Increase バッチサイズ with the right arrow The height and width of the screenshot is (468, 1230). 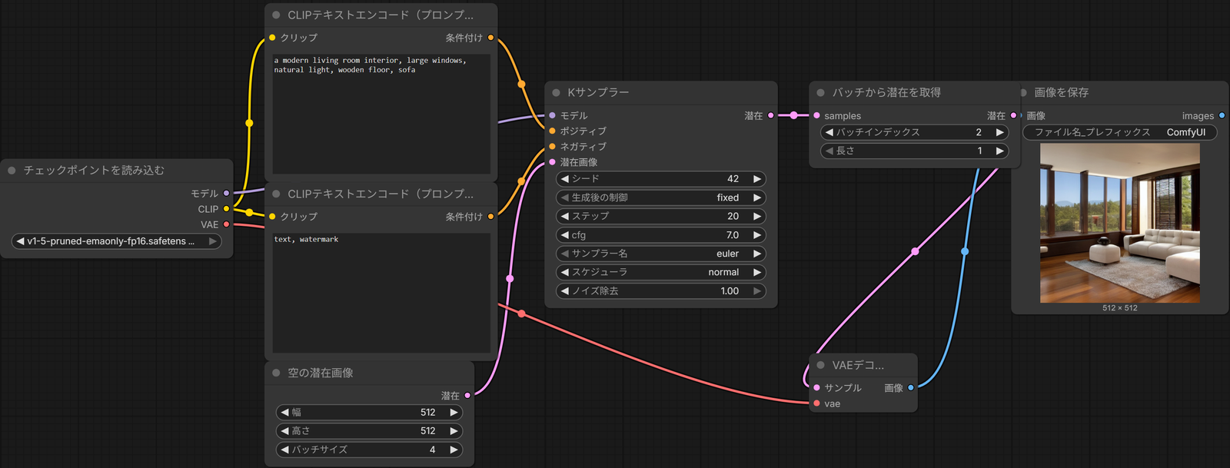pyautogui.click(x=454, y=450)
